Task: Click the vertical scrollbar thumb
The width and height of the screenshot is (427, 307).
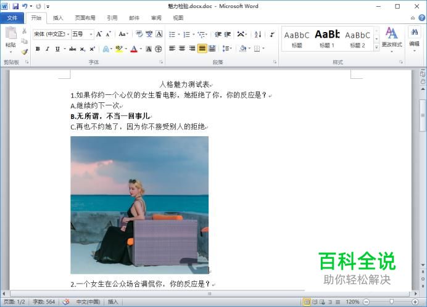Action: point(422,115)
